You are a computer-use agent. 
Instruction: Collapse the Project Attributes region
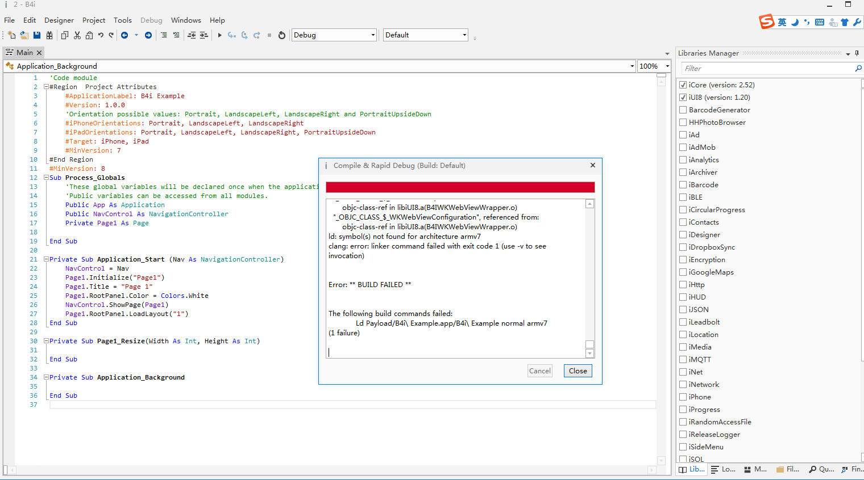tap(46, 87)
